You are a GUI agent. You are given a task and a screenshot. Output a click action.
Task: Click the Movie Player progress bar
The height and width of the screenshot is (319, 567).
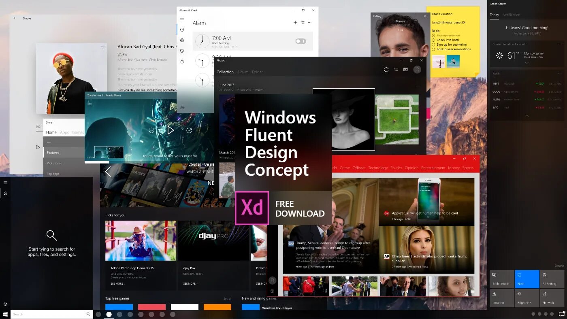click(149, 162)
